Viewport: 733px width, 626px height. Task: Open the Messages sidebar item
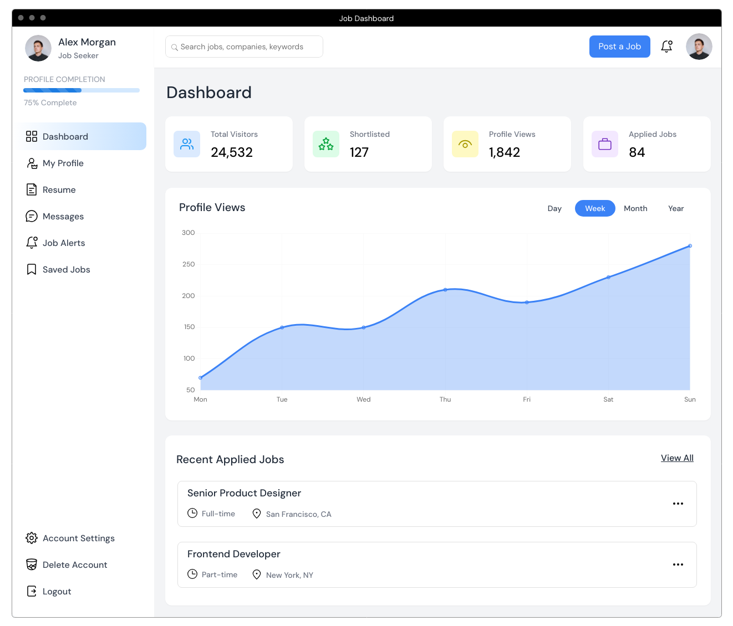(x=63, y=216)
